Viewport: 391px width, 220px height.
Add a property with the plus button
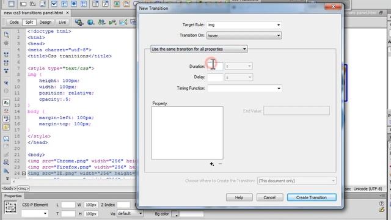pos(212,164)
